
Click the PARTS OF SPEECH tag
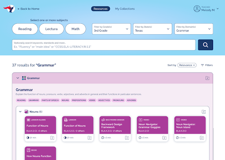click(x=50, y=100)
